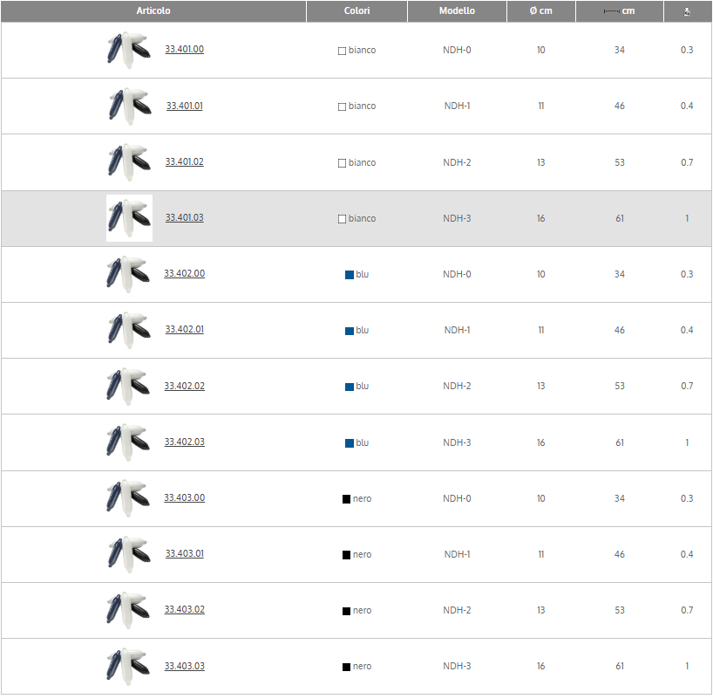Click the length icon column header

point(619,11)
